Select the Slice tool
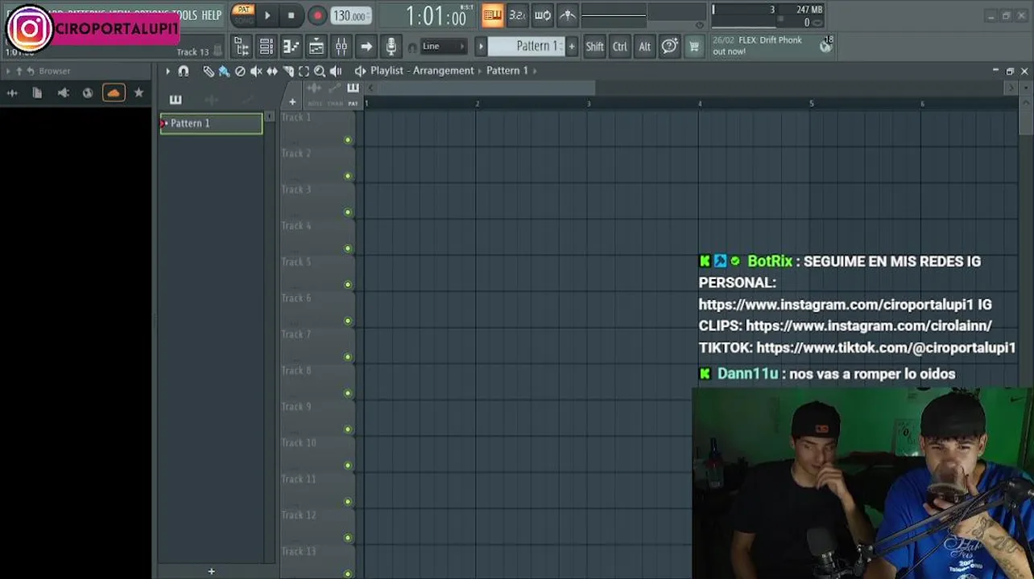The width and height of the screenshot is (1034, 579). (x=288, y=71)
